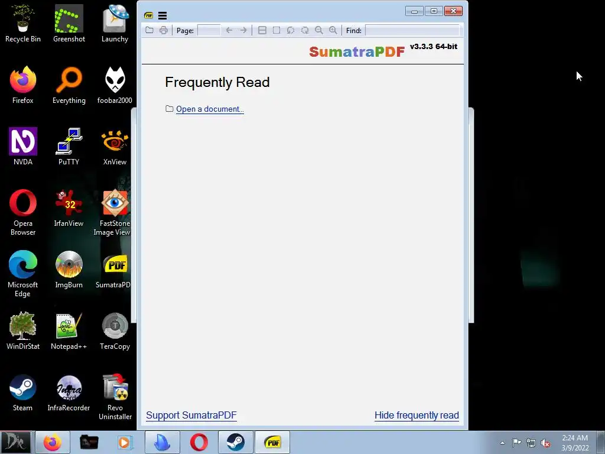
Task: Go to previous page arrow
Action: coord(229,30)
